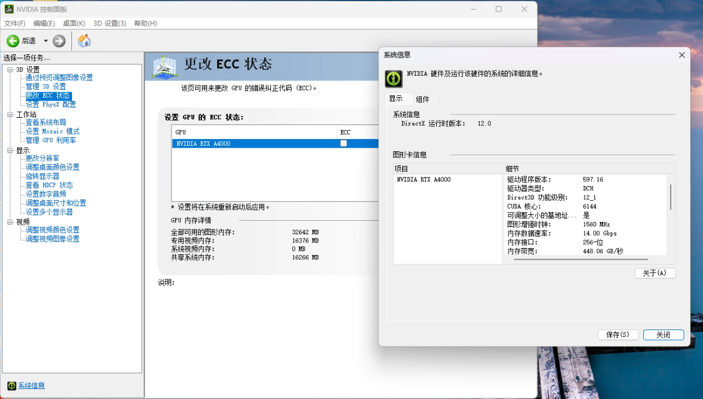
Task: Open the Back history dropdown arrow
Action: point(45,41)
